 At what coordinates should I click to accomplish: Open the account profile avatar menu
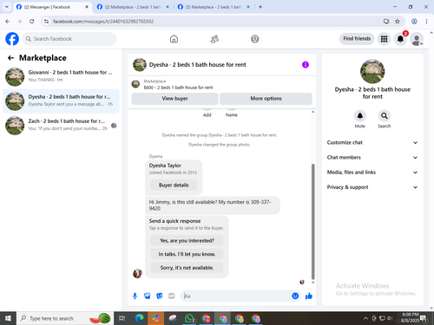tap(417, 39)
